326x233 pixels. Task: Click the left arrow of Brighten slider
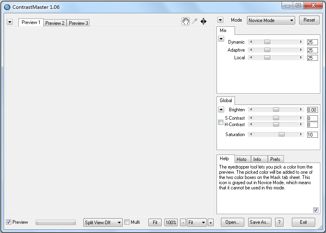pos(251,110)
